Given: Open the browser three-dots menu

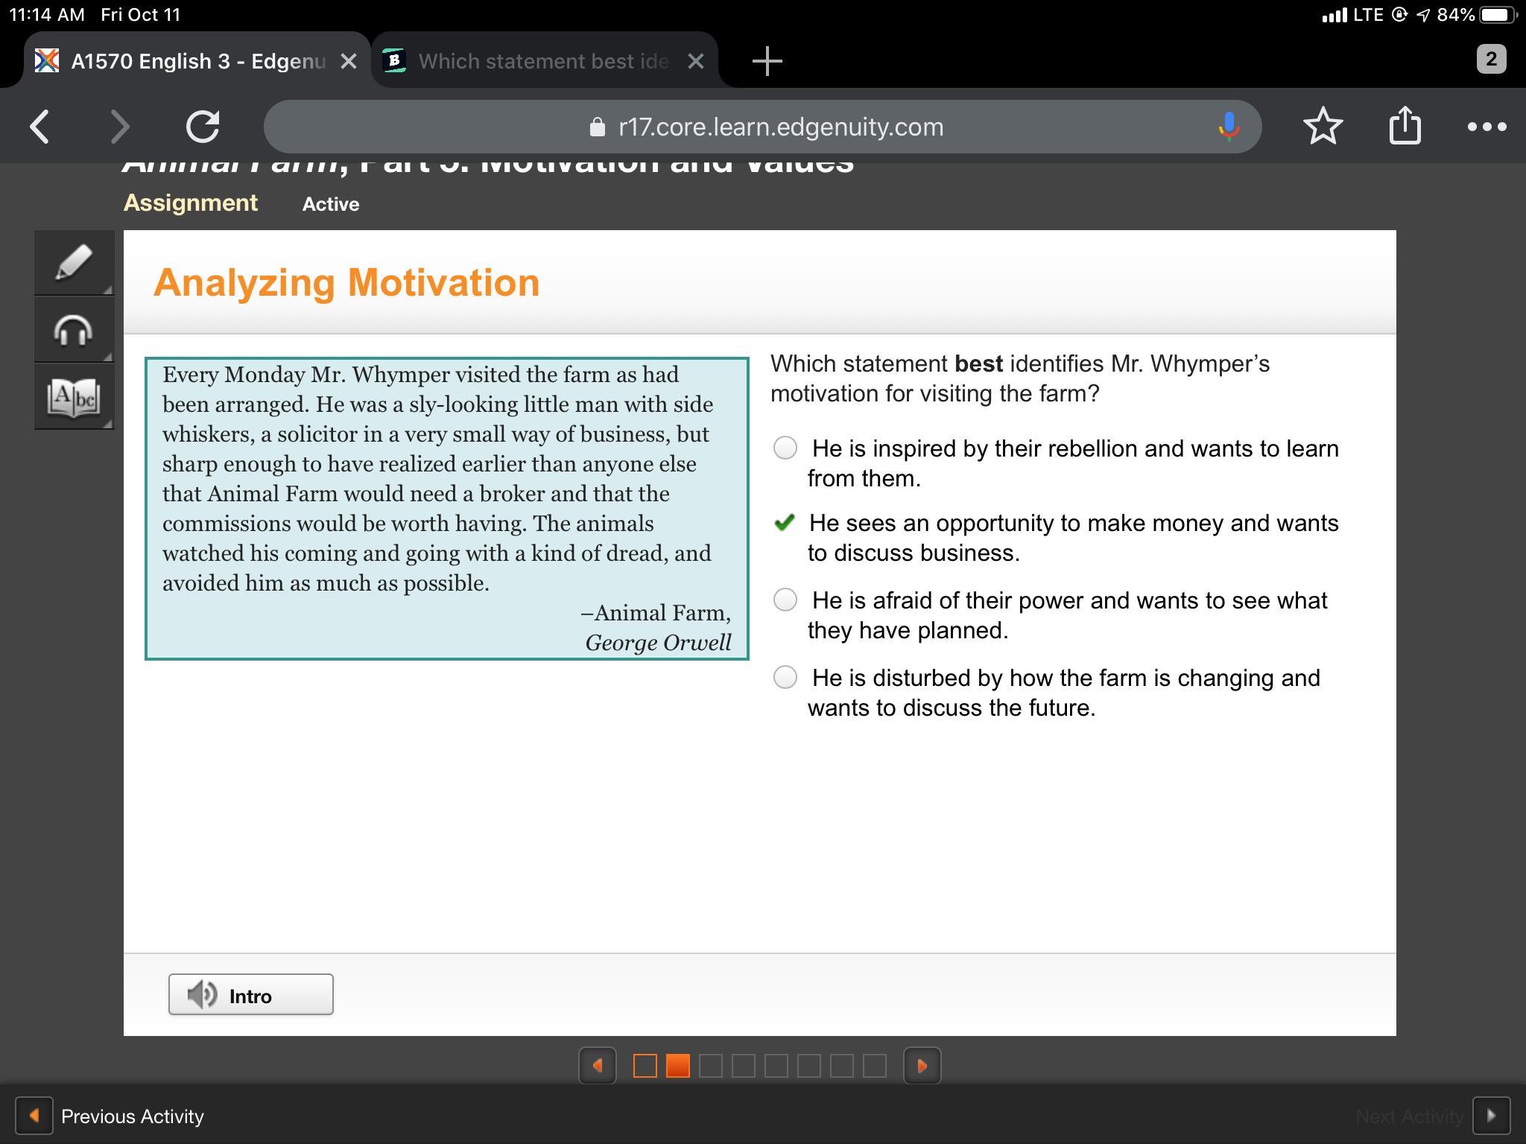Looking at the screenshot, I should tap(1487, 127).
